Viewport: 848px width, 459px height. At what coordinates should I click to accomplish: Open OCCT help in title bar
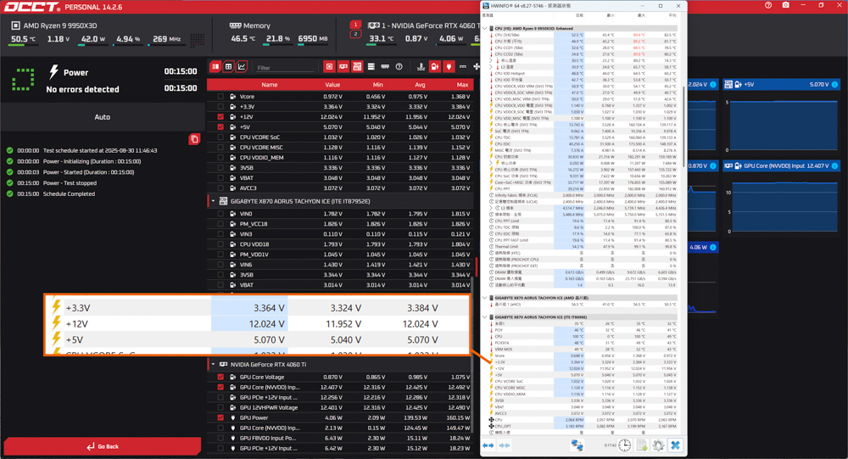768,5
